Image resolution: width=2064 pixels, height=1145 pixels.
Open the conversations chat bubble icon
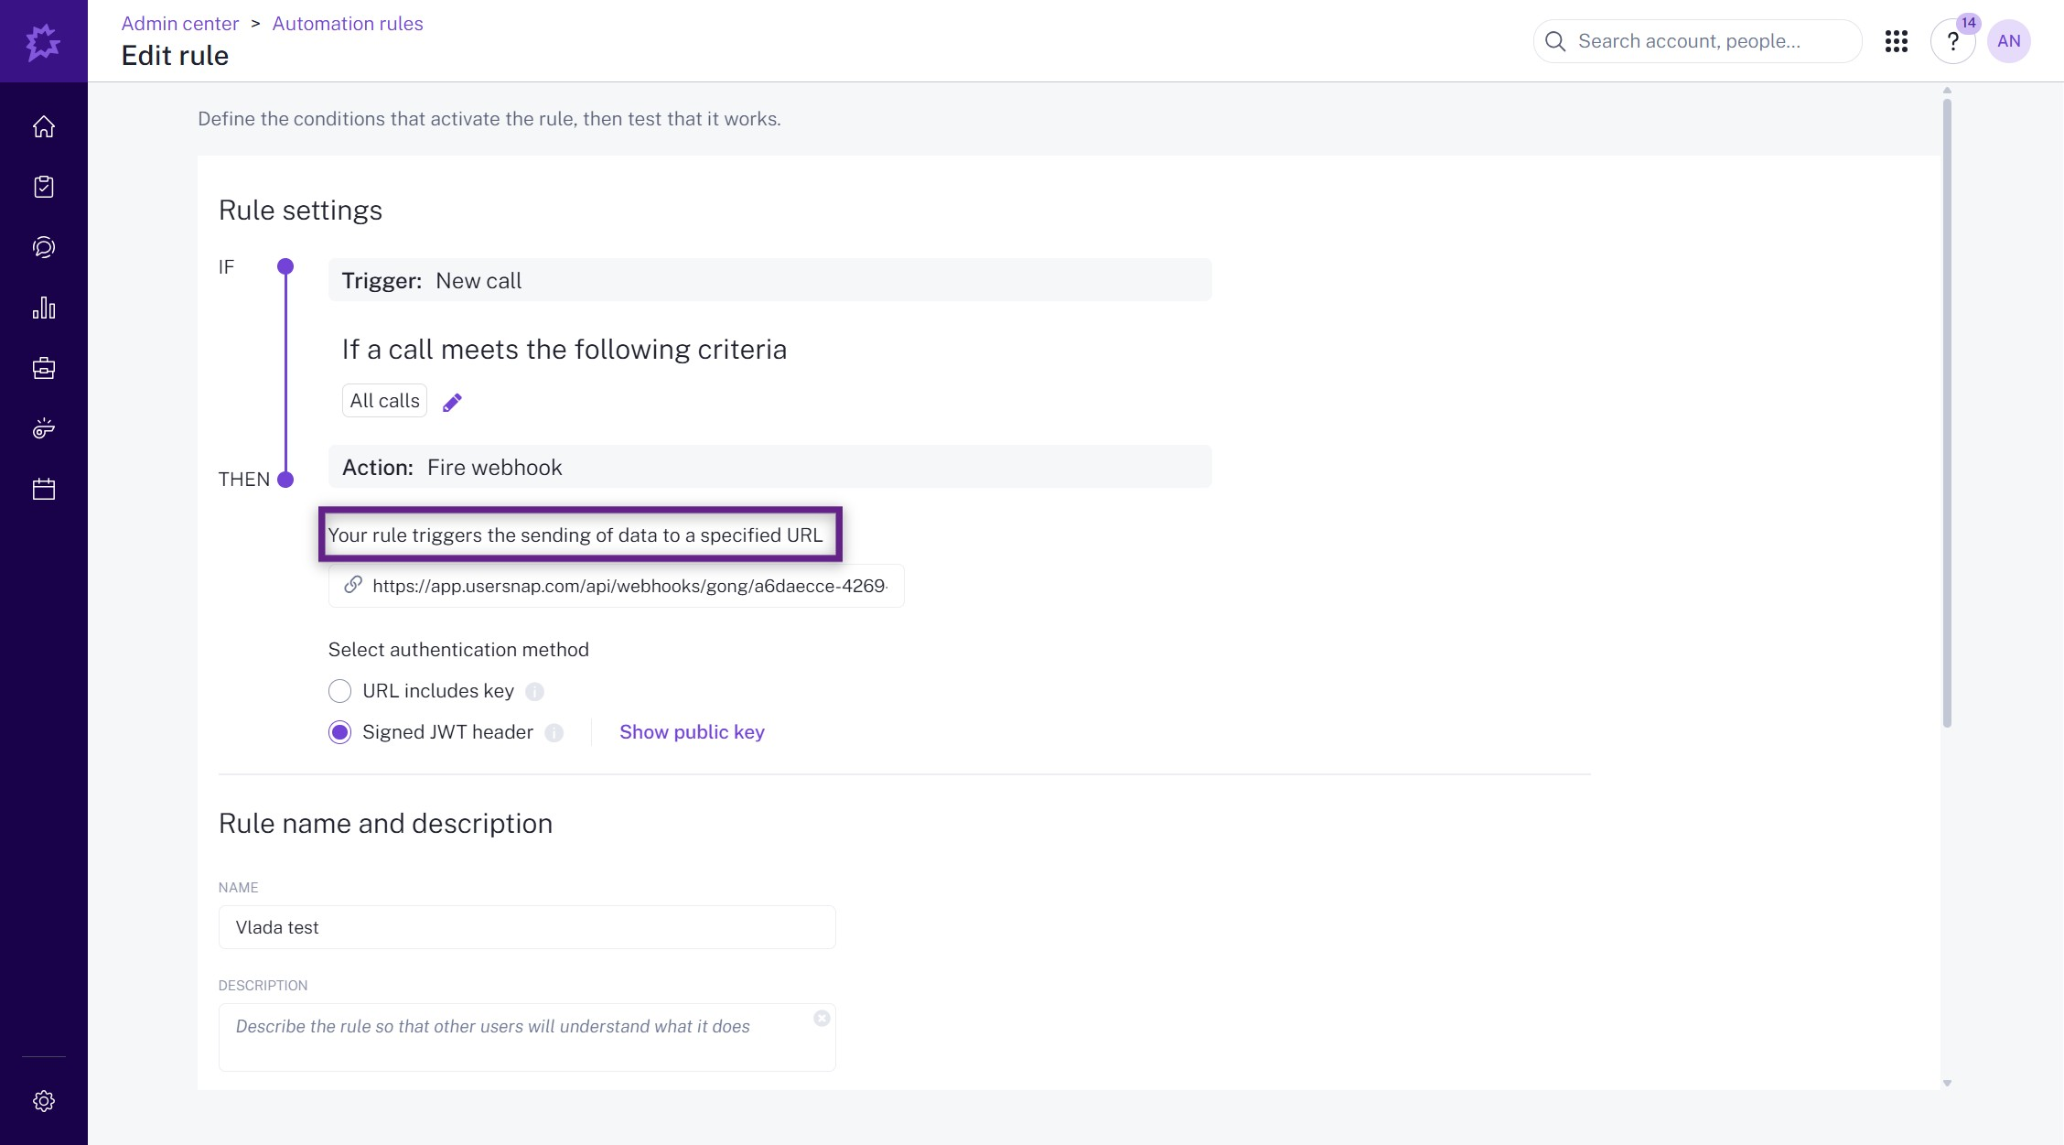pyautogui.click(x=44, y=247)
